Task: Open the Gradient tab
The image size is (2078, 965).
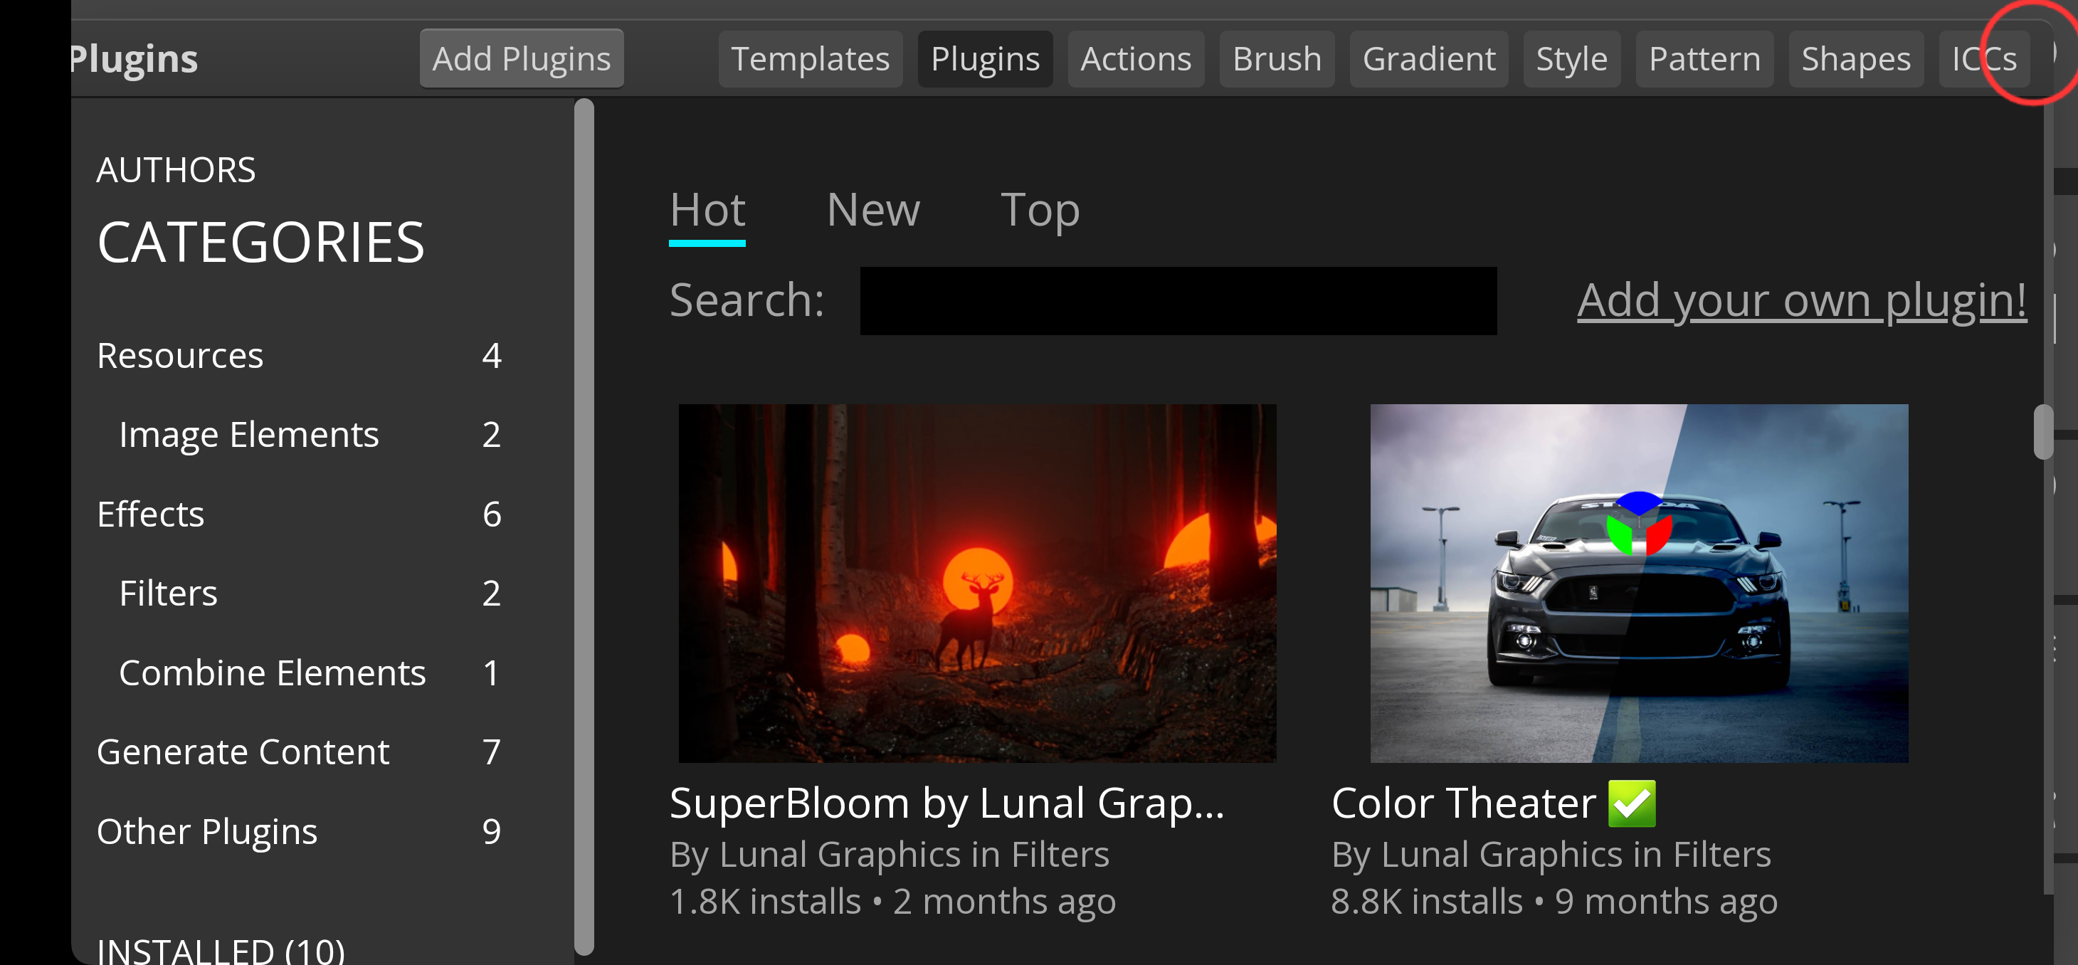Action: coord(1429,57)
